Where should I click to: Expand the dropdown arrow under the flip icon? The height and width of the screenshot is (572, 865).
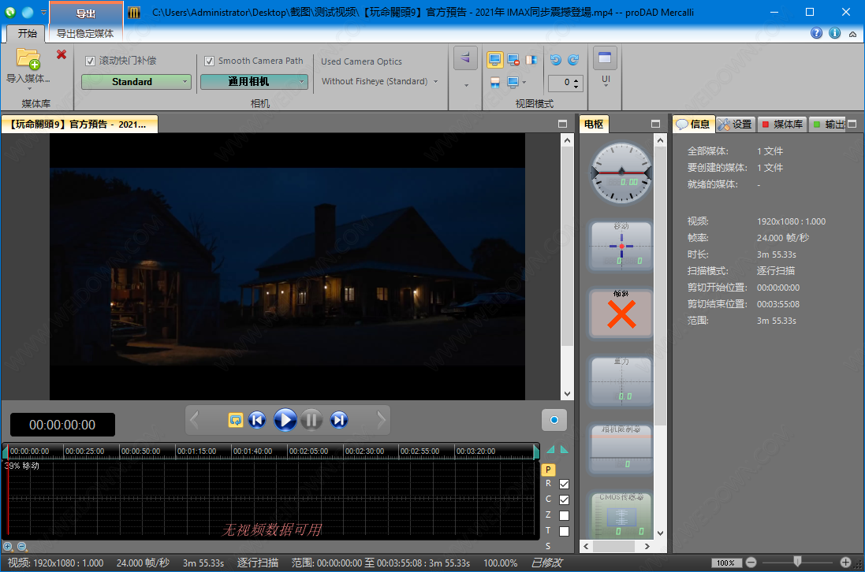tap(465, 85)
